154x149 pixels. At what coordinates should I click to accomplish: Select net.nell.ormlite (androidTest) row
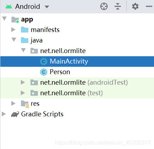pos(77,83)
